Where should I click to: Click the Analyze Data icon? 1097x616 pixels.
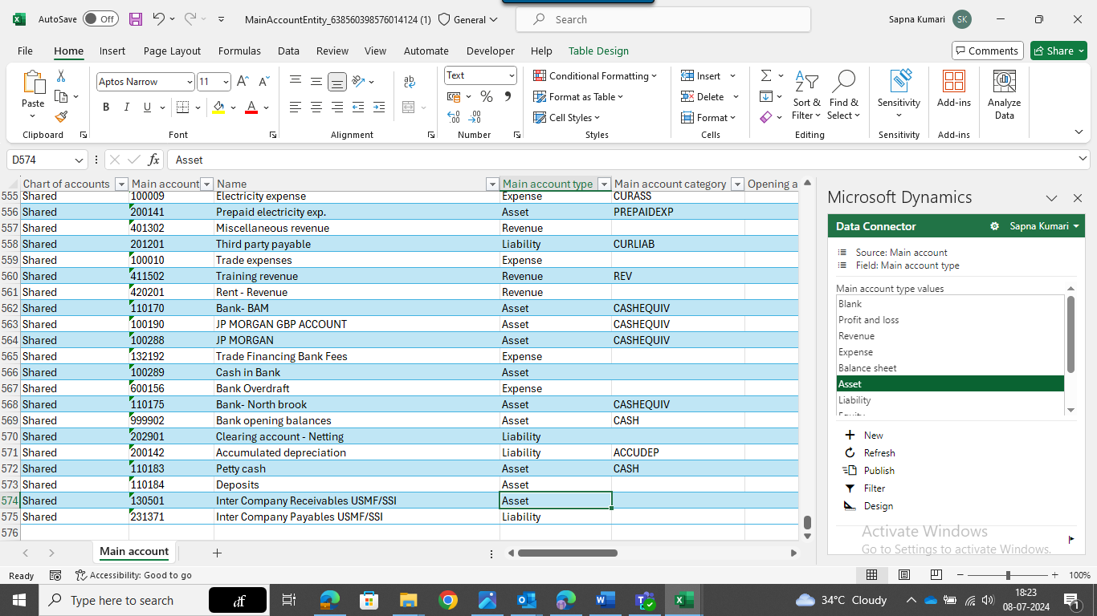[1004, 95]
